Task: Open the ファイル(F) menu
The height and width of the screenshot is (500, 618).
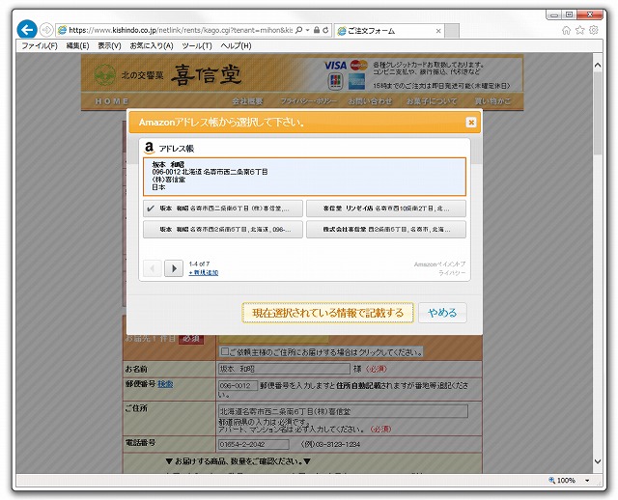Action: pos(40,45)
